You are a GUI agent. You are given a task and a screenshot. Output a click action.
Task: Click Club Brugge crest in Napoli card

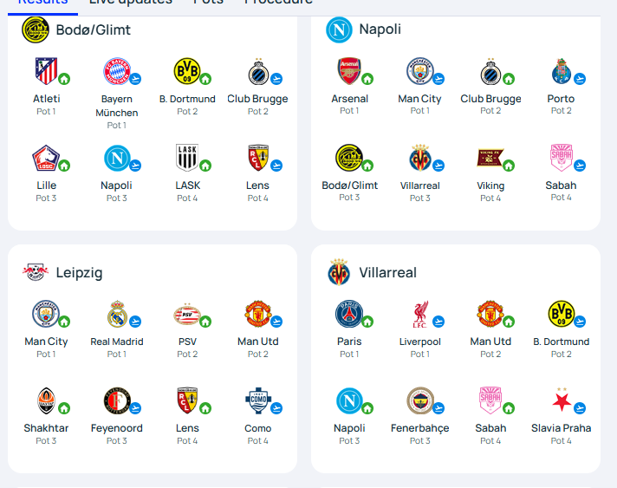point(490,71)
